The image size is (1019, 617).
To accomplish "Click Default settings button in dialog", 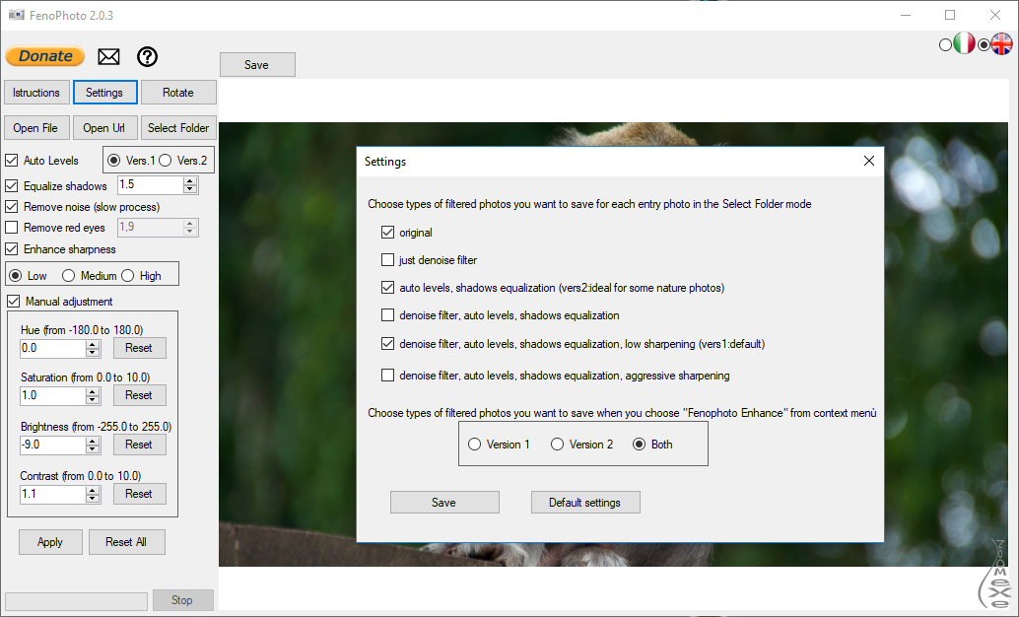I will click(x=585, y=503).
